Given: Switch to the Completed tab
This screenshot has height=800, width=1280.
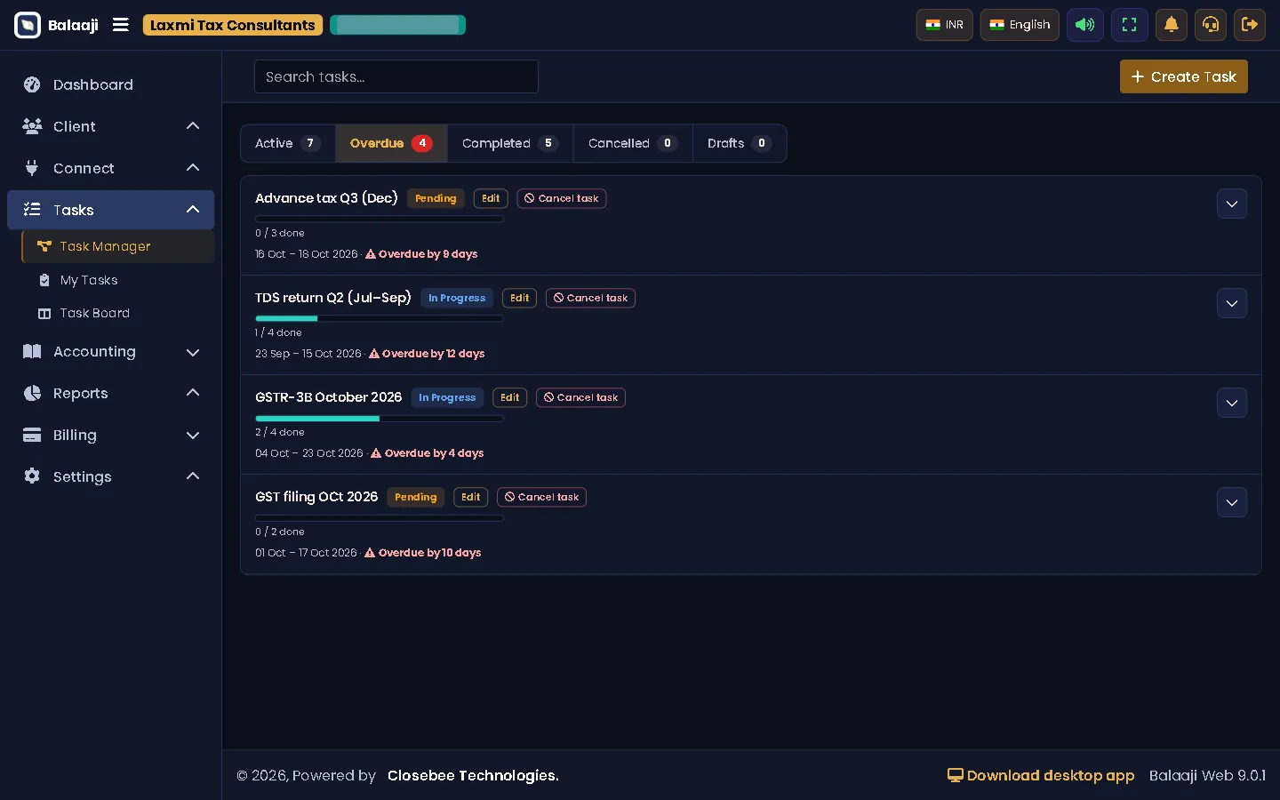Looking at the screenshot, I should coord(510,143).
